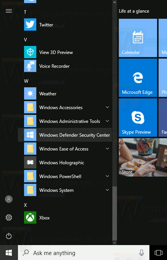Open the Skype Preview tile
167x260 pixels.
tap(138, 118)
